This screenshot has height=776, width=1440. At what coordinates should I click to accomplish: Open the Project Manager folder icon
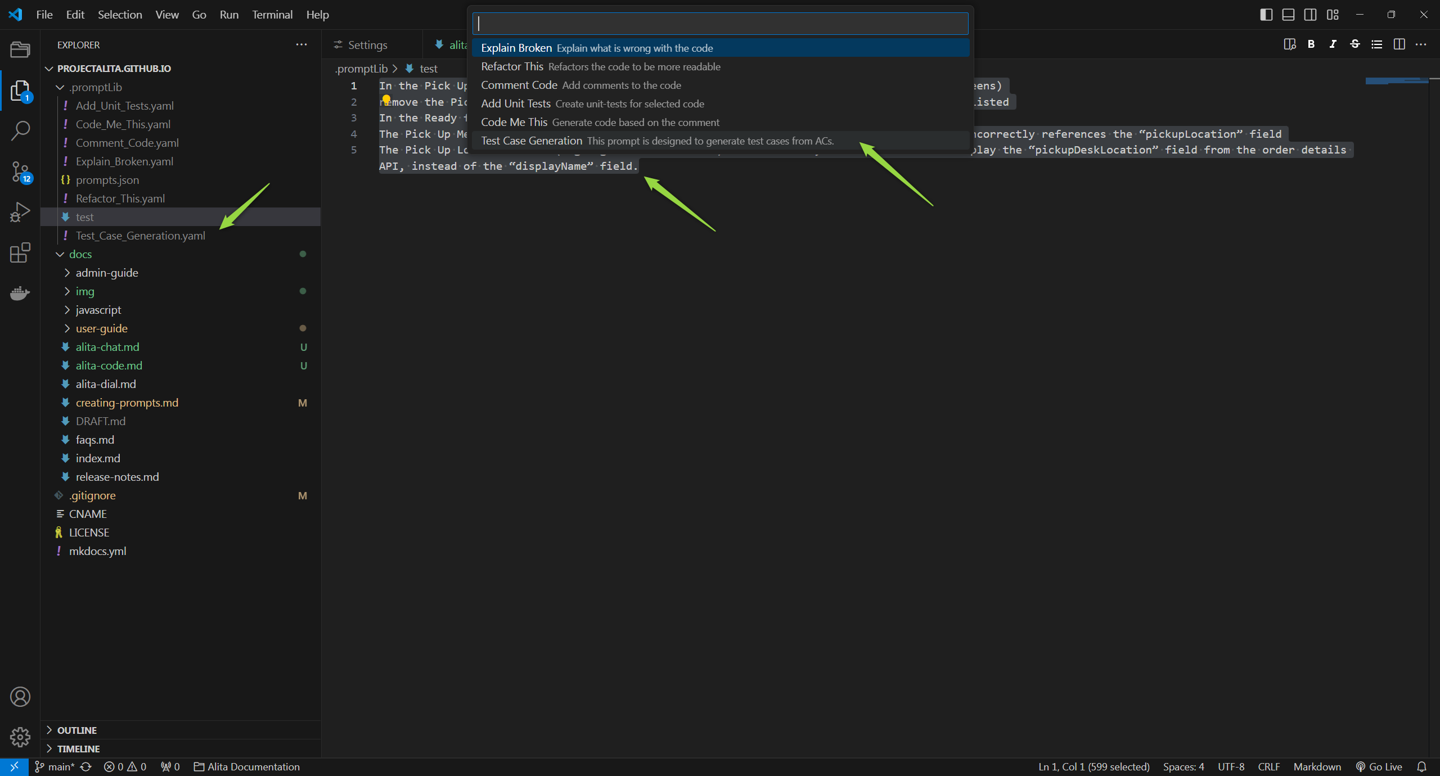tap(20, 49)
